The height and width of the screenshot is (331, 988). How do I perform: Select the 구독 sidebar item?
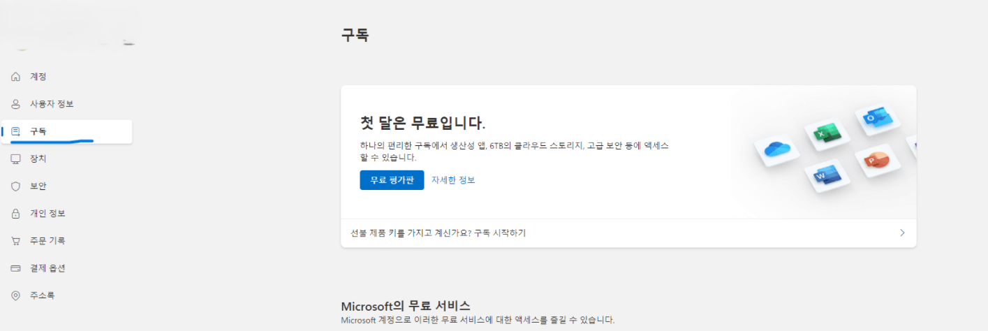pos(67,131)
